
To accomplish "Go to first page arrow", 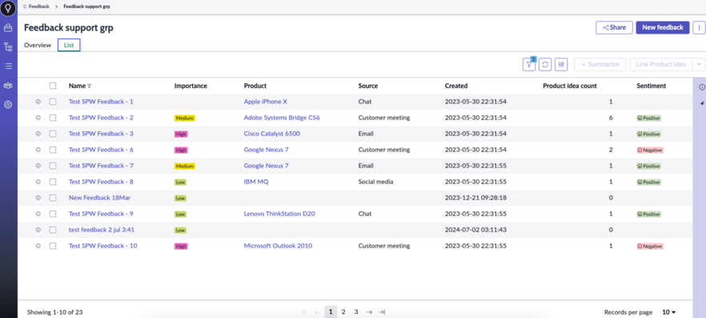I will pyautogui.click(x=305, y=312).
